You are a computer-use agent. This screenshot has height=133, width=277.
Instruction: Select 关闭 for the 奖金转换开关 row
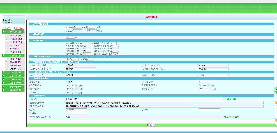click(x=76, y=89)
